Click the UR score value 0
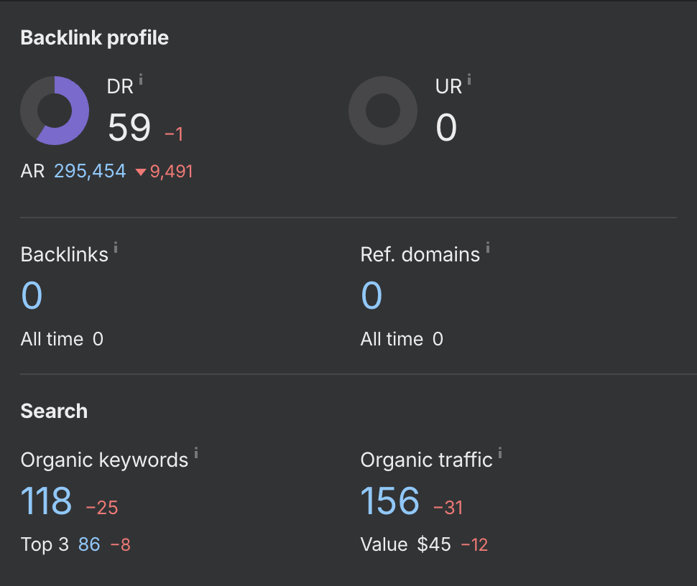 [x=446, y=128]
